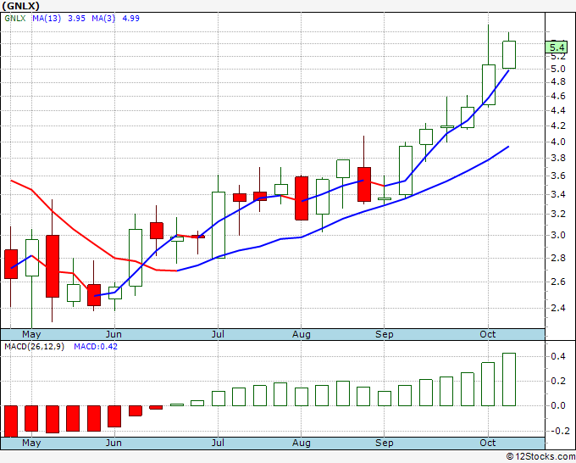Viewport: 576px width, 463px height.
Task: Click Oct on the price chart axis
Action: pyautogui.click(x=488, y=334)
